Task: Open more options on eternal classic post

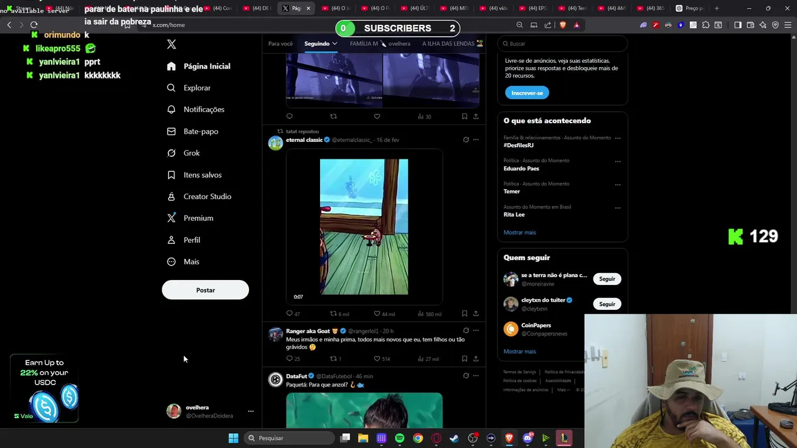Action: (476, 140)
